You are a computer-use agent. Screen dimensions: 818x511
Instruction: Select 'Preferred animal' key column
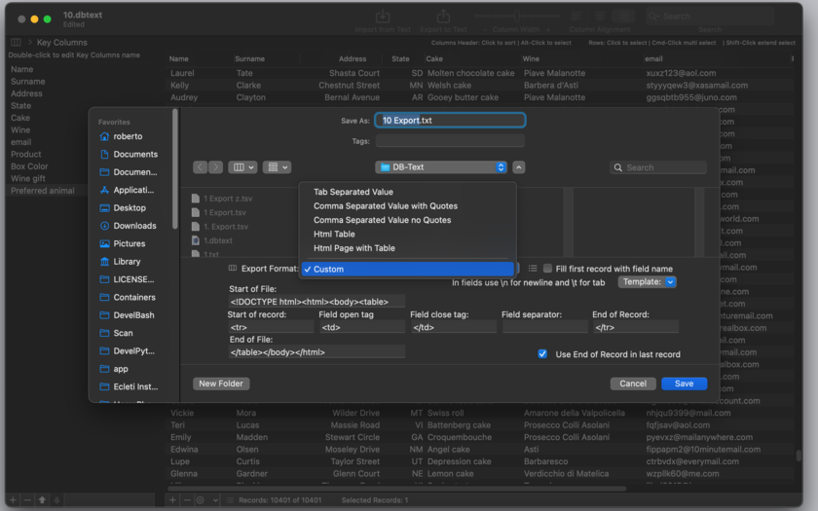pyautogui.click(x=43, y=191)
